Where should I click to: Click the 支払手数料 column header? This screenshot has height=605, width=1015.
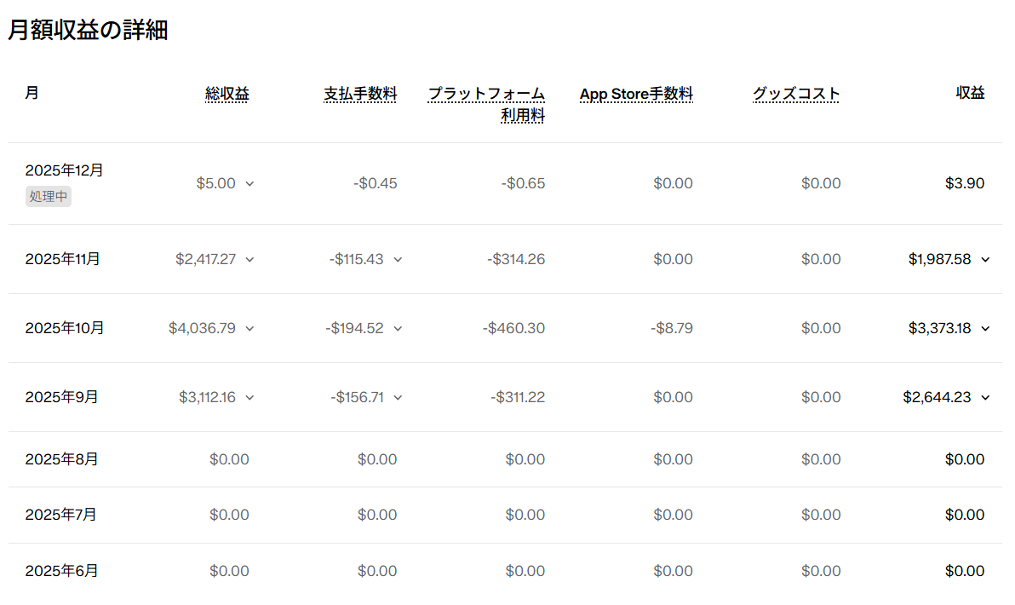[x=360, y=94]
